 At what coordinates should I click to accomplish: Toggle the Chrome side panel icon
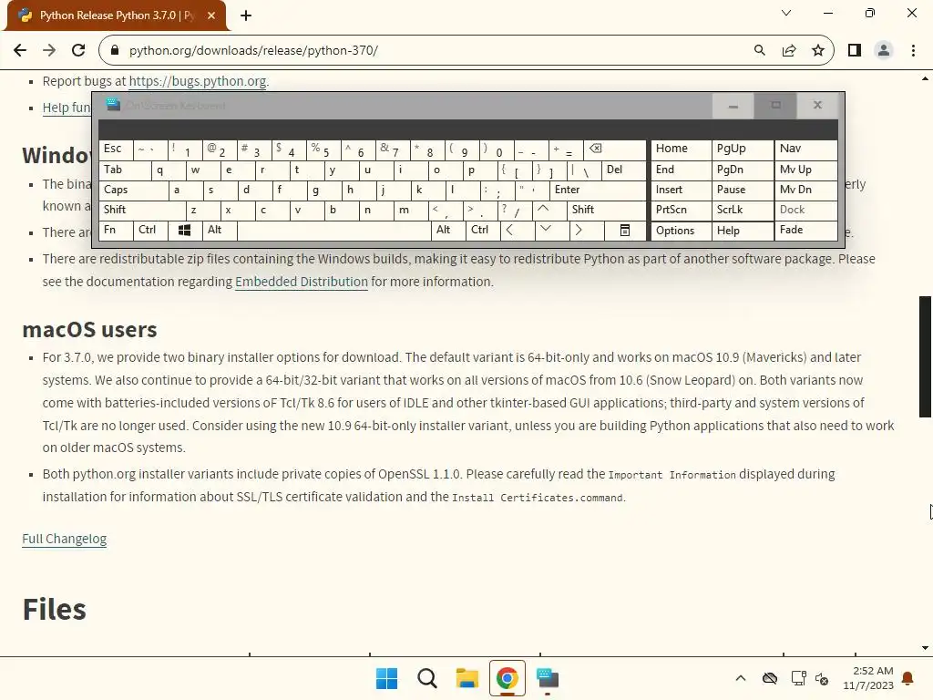855,50
